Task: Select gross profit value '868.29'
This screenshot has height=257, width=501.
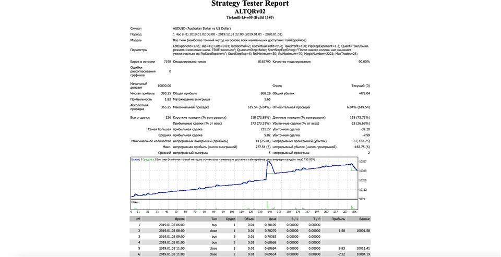Action: 266,93
